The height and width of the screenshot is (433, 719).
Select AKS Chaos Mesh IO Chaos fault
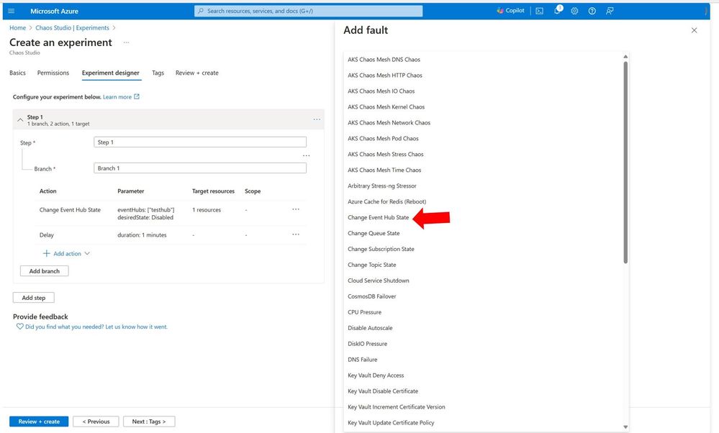pyautogui.click(x=381, y=91)
